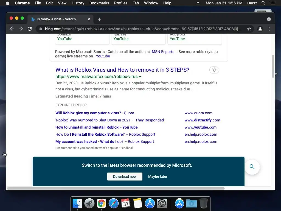Click the malwarefox.com green URL
The width and height of the screenshot is (281, 211).
pos(96,77)
